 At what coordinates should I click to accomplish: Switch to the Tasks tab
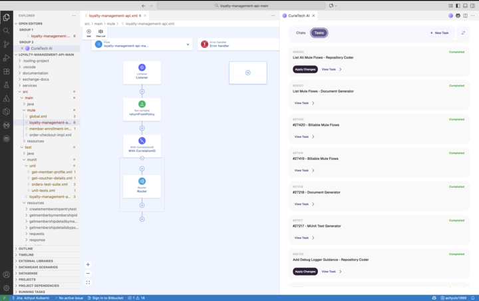pos(319,33)
